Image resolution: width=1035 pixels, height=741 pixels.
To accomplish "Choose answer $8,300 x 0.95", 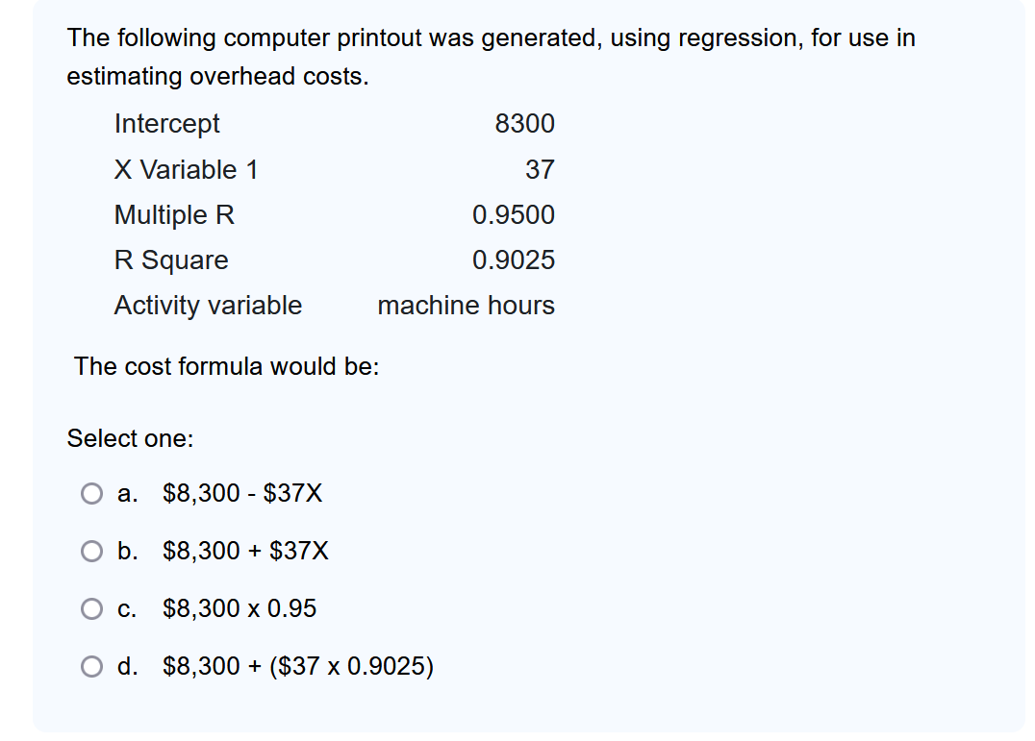I will [x=239, y=608].
